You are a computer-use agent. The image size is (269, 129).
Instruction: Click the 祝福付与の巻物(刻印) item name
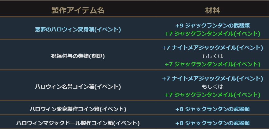coord(78,56)
